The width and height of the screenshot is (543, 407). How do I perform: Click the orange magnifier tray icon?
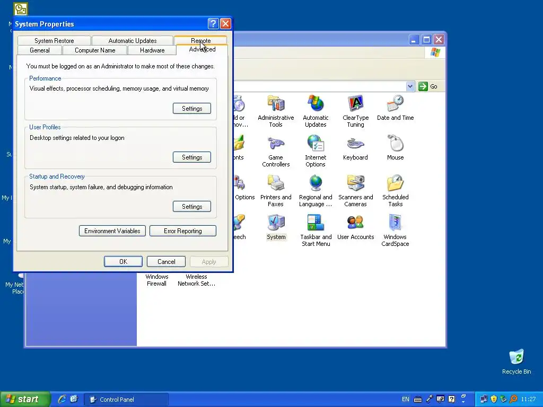513,399
